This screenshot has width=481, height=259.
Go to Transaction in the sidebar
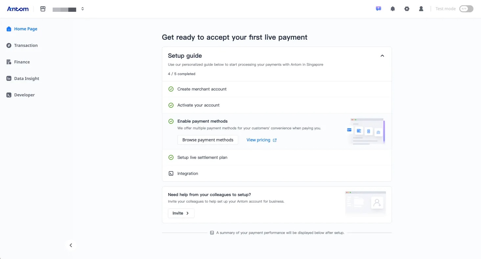[26, 45]
